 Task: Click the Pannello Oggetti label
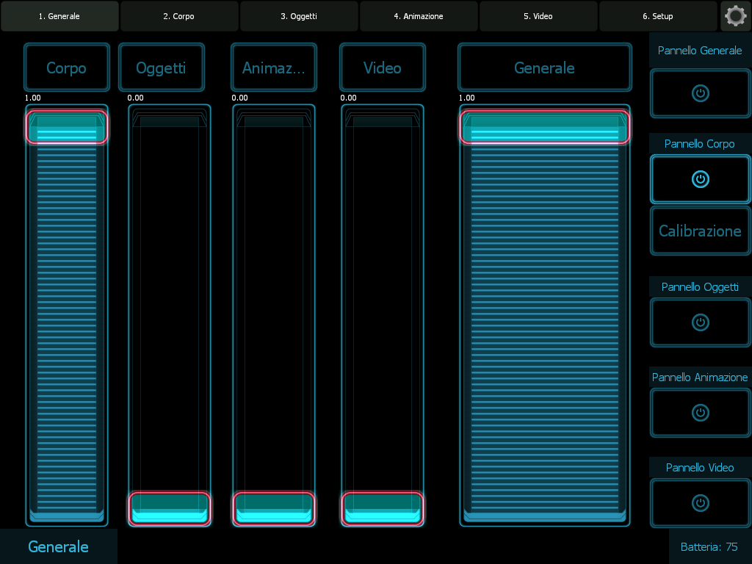click(x=700, y=287)
